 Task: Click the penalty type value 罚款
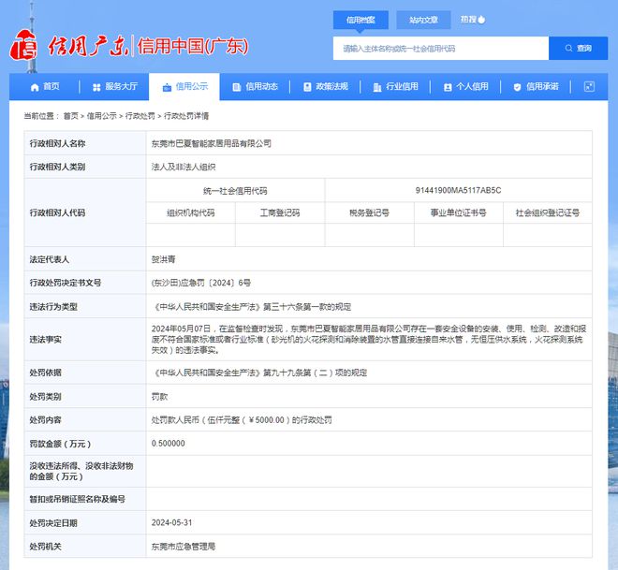[x=159, y=396]
